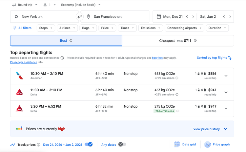Go to next departure date
246x152 pixels.
(x=193, y=17)
